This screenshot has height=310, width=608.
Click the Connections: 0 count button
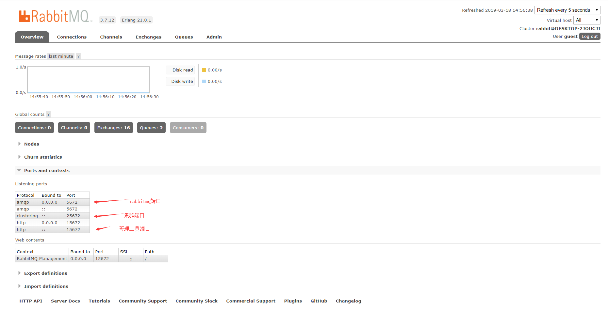coord(34,128)
